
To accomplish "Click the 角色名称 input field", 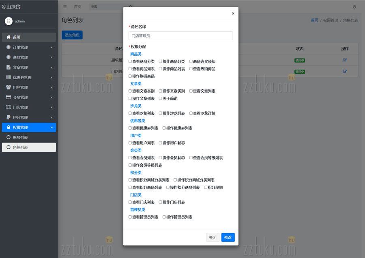I will [180, 36].
